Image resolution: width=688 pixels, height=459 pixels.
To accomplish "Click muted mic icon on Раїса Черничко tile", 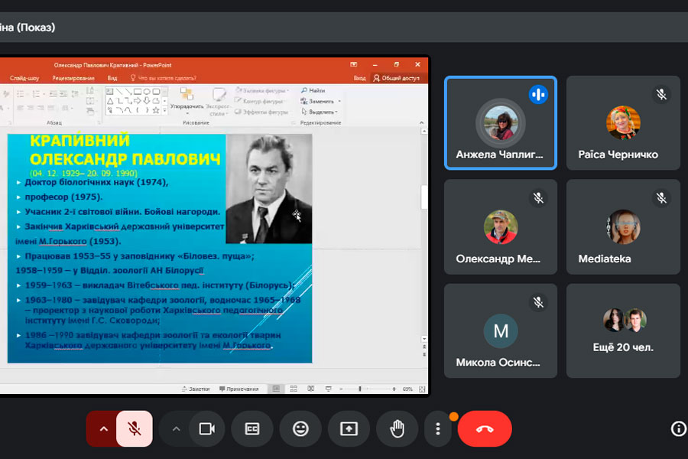I will [661, 94].
